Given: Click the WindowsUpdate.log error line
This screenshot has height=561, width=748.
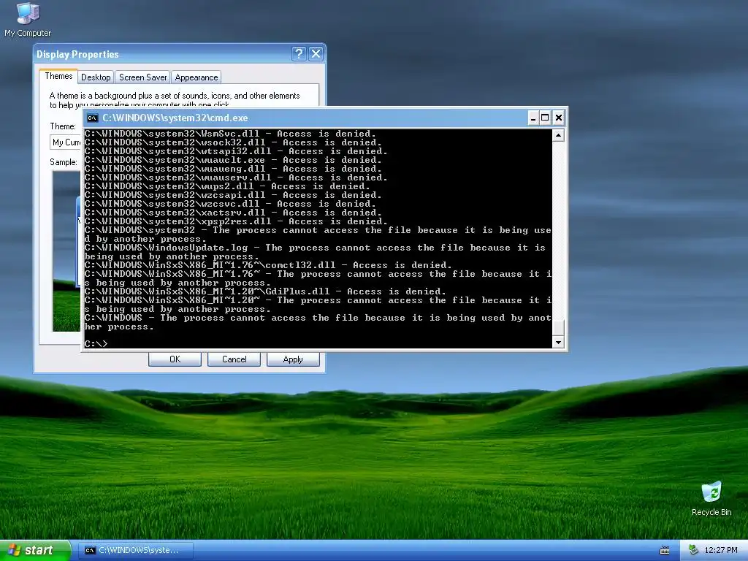Looking at the screenshot, I should tap(316, 252).
